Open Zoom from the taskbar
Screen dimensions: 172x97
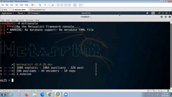tap(66, 95)
